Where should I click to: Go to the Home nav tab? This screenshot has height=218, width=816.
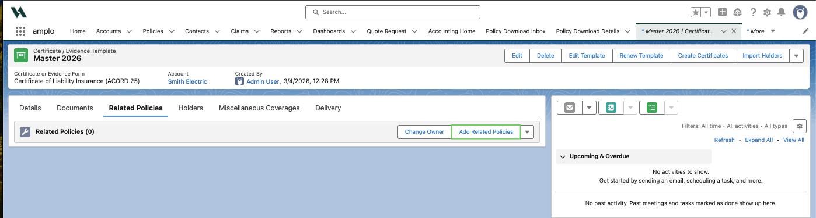[78, 31]
